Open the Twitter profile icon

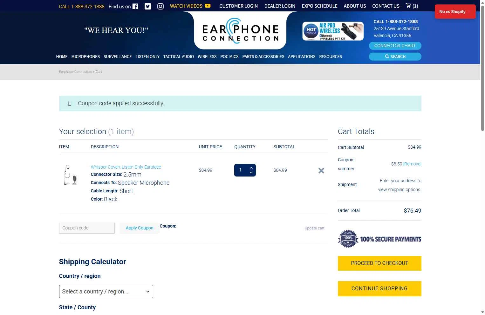click(x=148, y=6)
